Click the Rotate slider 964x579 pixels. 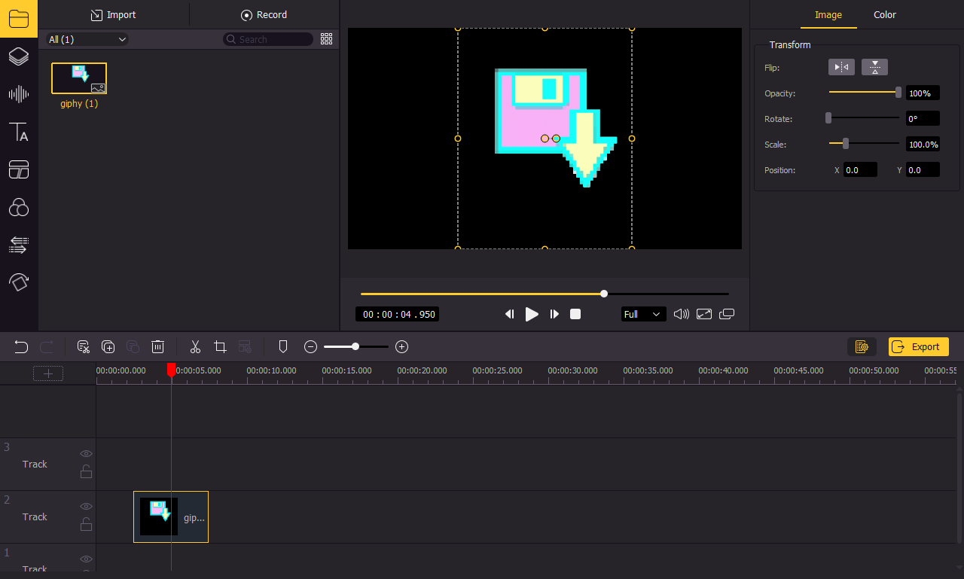pos(864,118)
